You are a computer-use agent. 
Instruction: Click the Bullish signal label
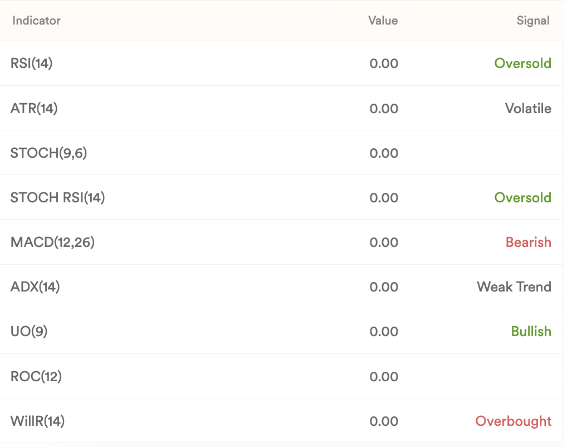pyautogui.click(x=531, y=331)
